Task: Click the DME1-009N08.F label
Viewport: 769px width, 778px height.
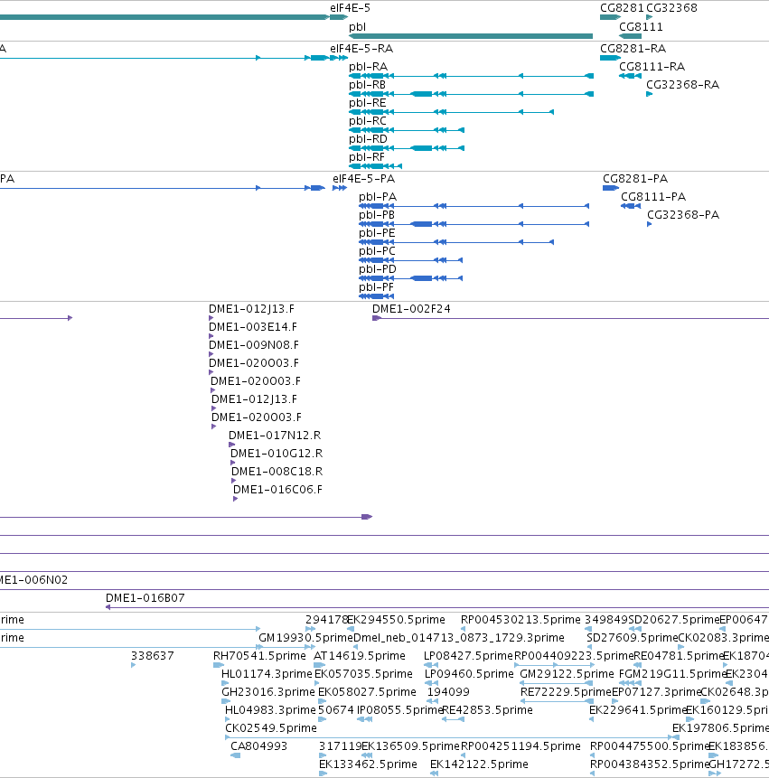Action: [x=254, y=345]
